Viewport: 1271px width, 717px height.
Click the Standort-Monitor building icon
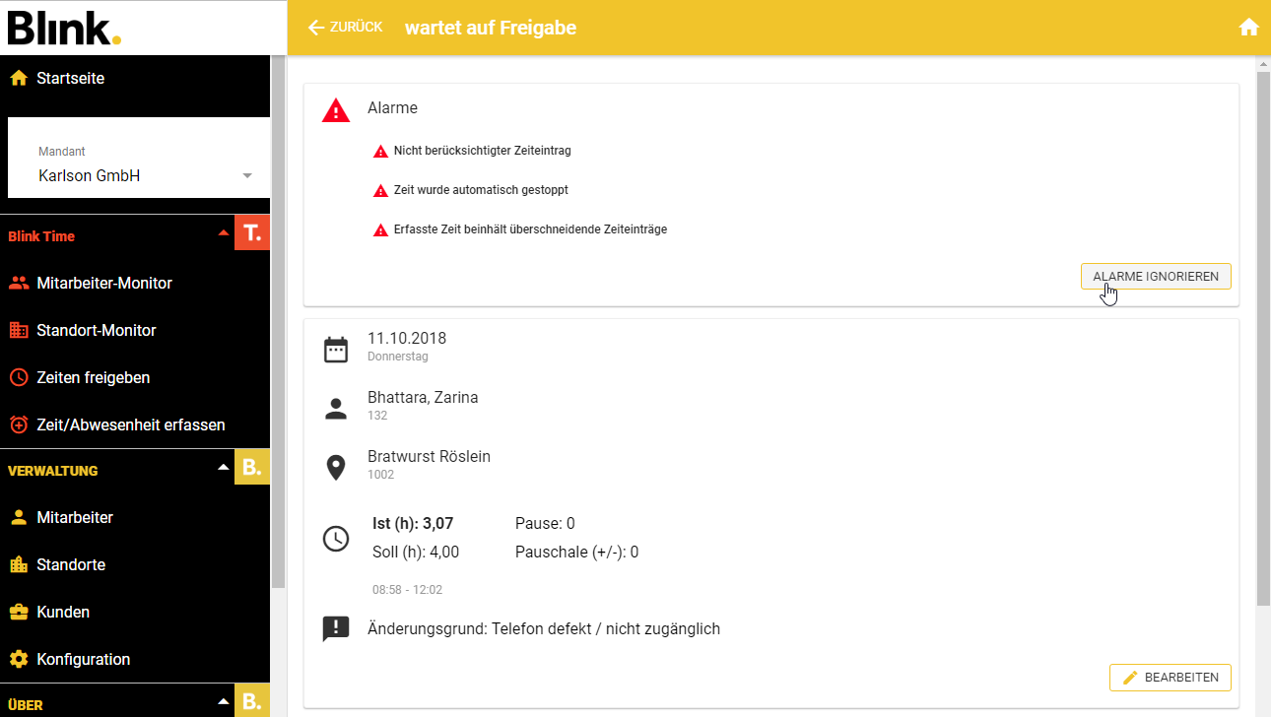click(19, 331)
